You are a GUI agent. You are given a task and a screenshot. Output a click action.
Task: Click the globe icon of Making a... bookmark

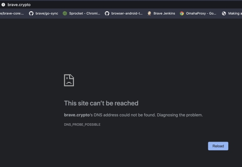point(224,13)
